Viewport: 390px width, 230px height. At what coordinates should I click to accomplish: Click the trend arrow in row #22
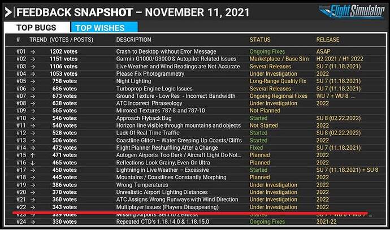point(33,207)
